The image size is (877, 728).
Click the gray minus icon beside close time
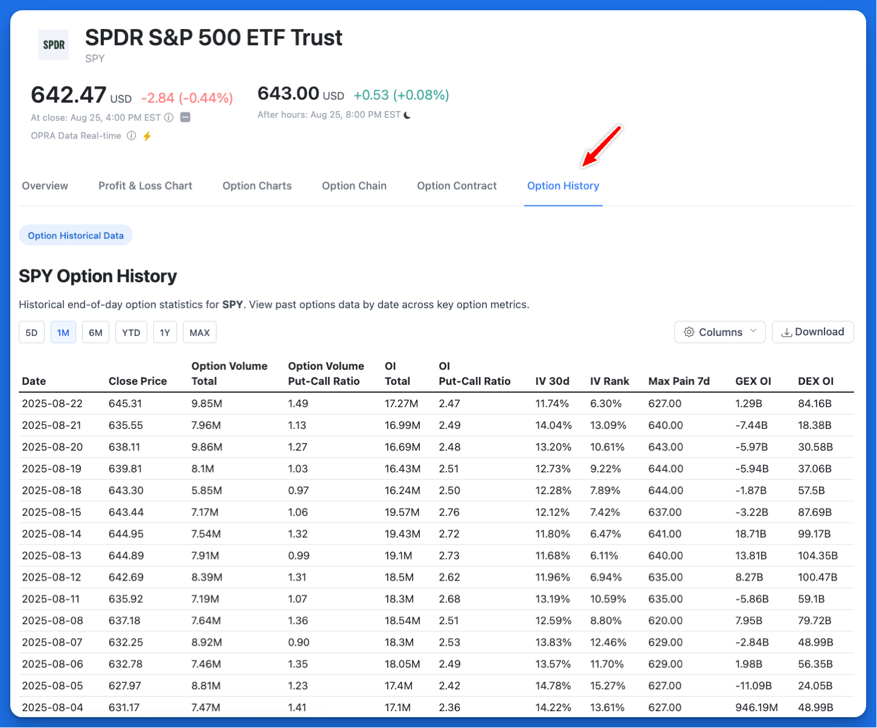coord(185,118)
